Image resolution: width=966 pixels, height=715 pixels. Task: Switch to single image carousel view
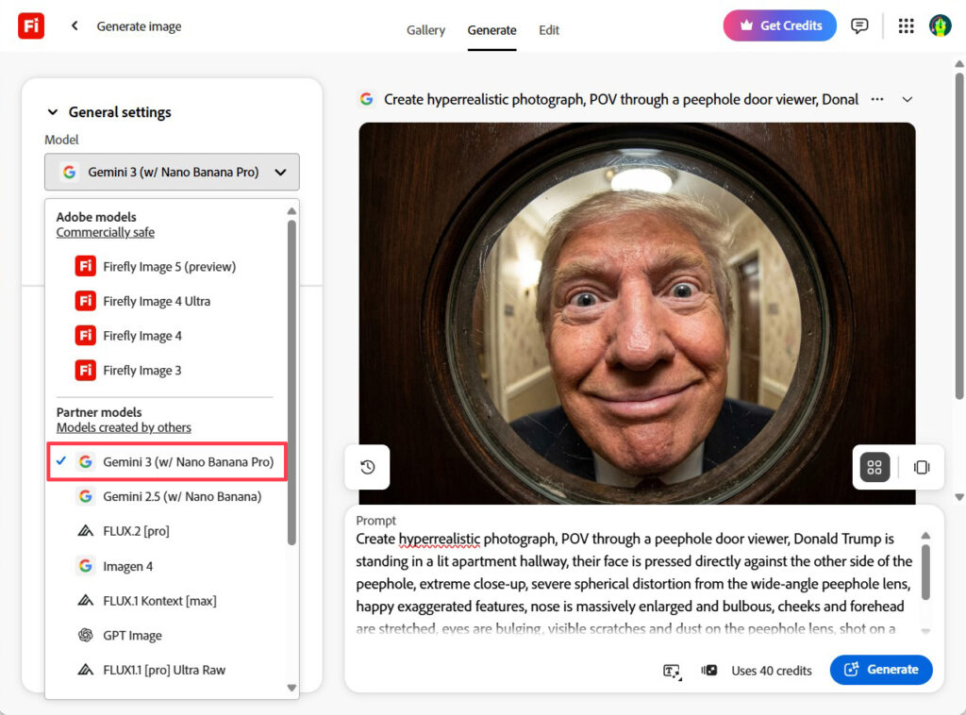922,467
